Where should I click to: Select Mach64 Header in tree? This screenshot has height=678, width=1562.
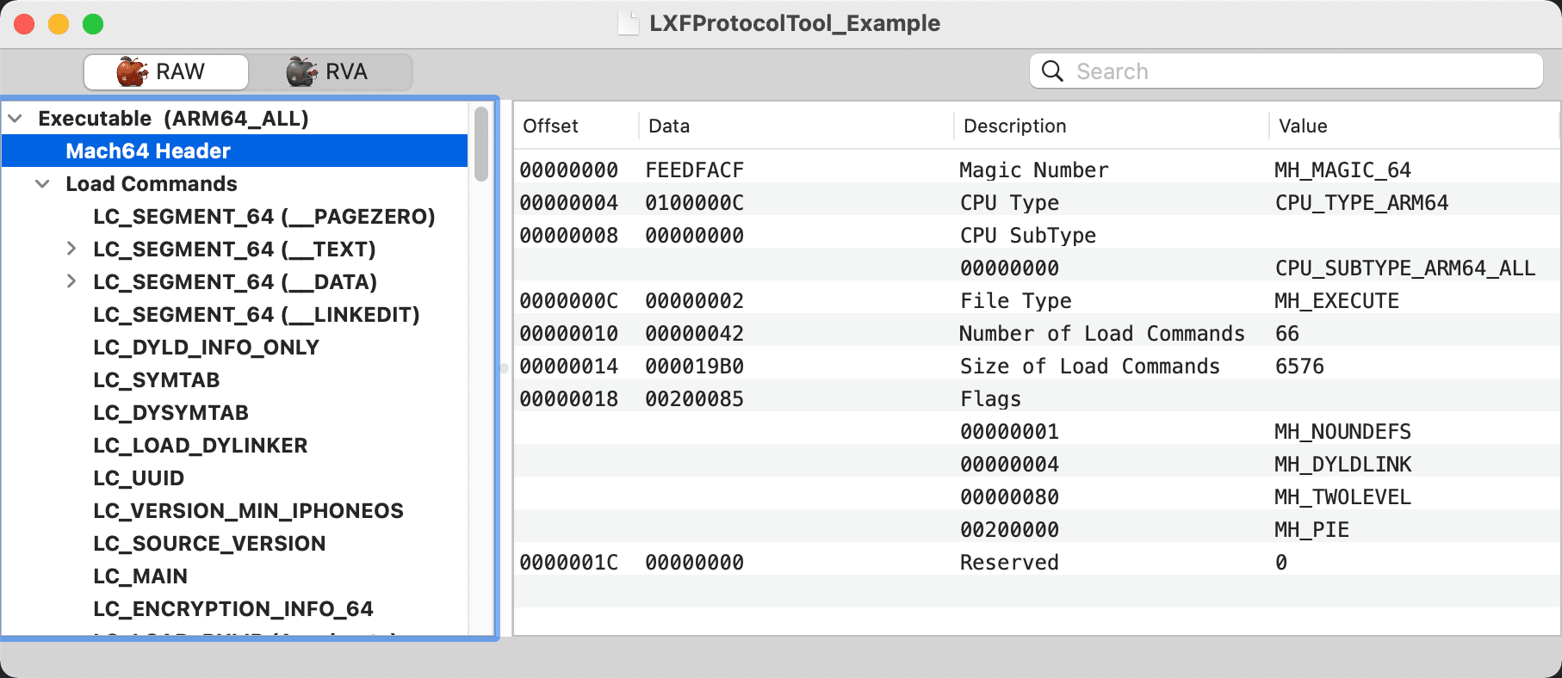234,151
